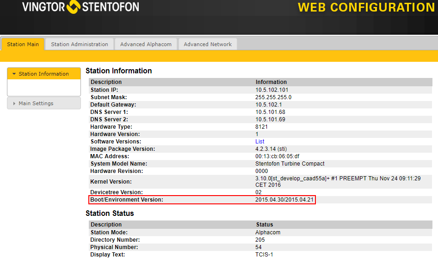Click the Station Status section heading
The height and width of the screenshot is (262, 438).
(x=110, y=214)
